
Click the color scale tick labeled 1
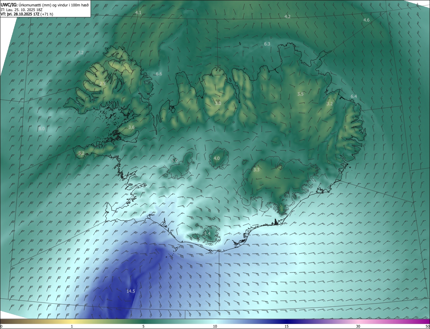pyautogui.click(x=72, y=326)
